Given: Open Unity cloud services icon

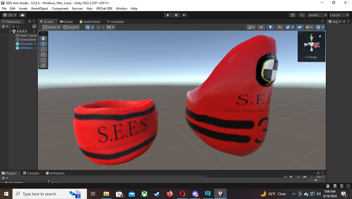Looking at the screenshot, I should coord(22,15).
